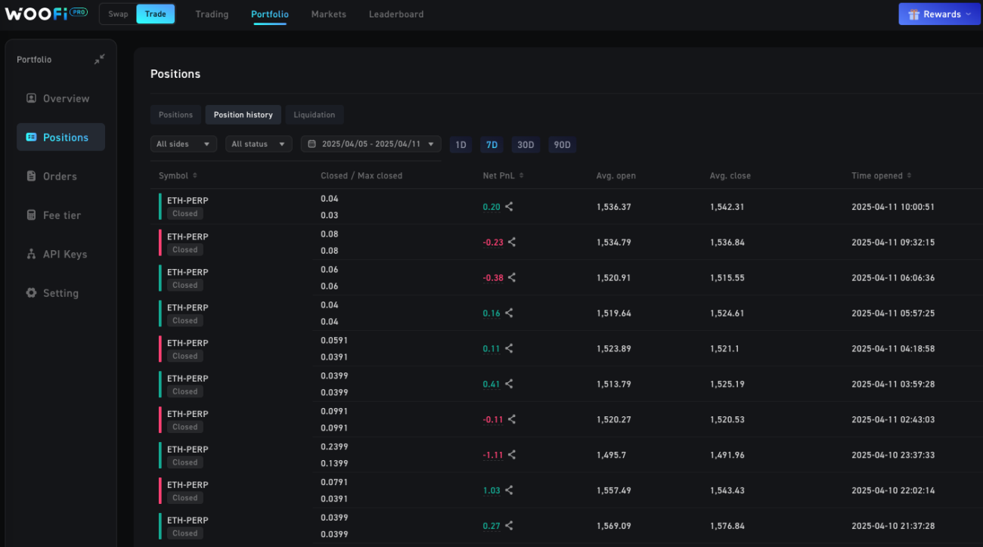Image resolution: width=983 pixels, height=547 pixels.
Task: Select the 7D time range
Action: pos(492,144)
